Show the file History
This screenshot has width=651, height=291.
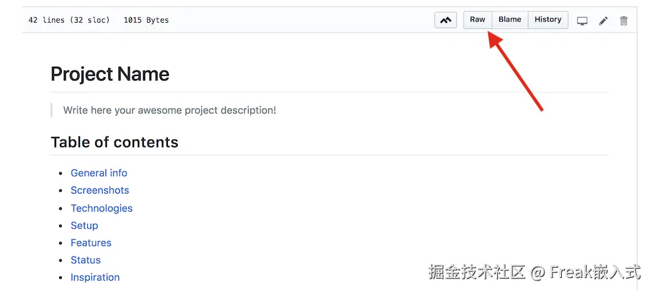pos(547,19)
